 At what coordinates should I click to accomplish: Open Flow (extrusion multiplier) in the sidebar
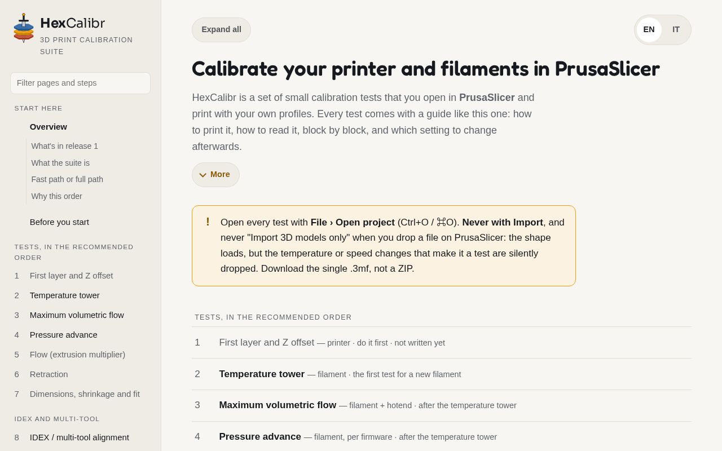pos(80,355)
